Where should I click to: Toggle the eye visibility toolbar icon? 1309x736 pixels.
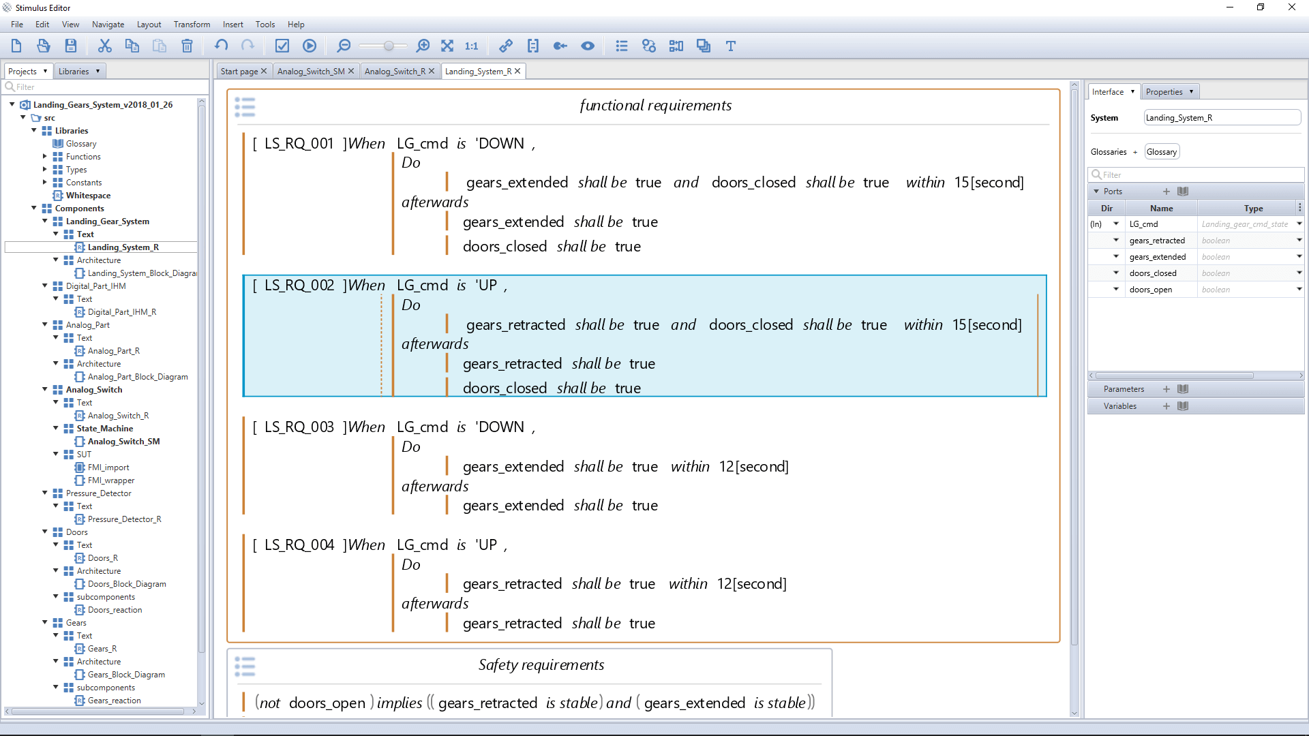click(588, 46)
